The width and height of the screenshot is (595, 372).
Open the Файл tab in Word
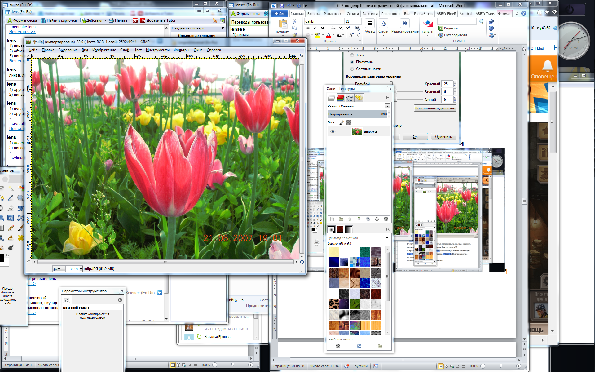coord(279,14)
